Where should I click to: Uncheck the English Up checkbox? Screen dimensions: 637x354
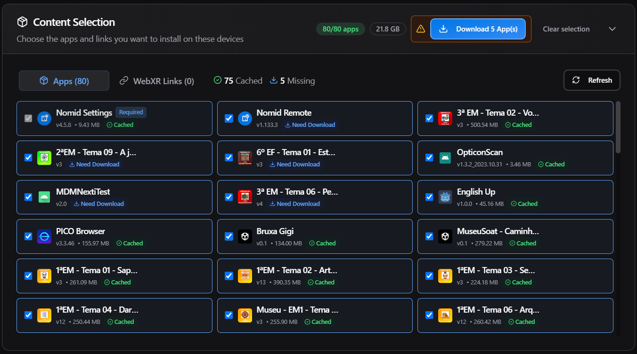pyautogui.click(x=429, y=197)
